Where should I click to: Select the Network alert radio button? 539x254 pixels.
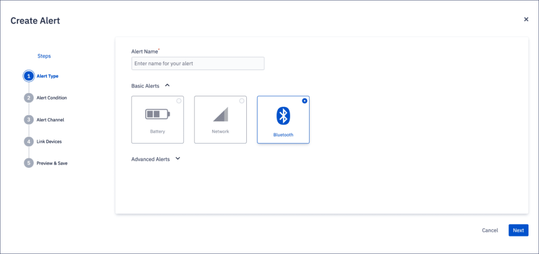pos(242,101)
